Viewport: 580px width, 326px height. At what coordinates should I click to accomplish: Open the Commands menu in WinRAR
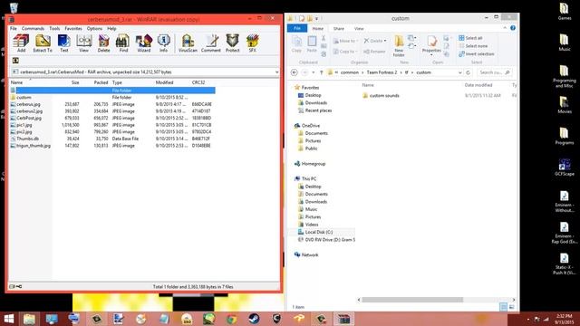pos(33,28)
